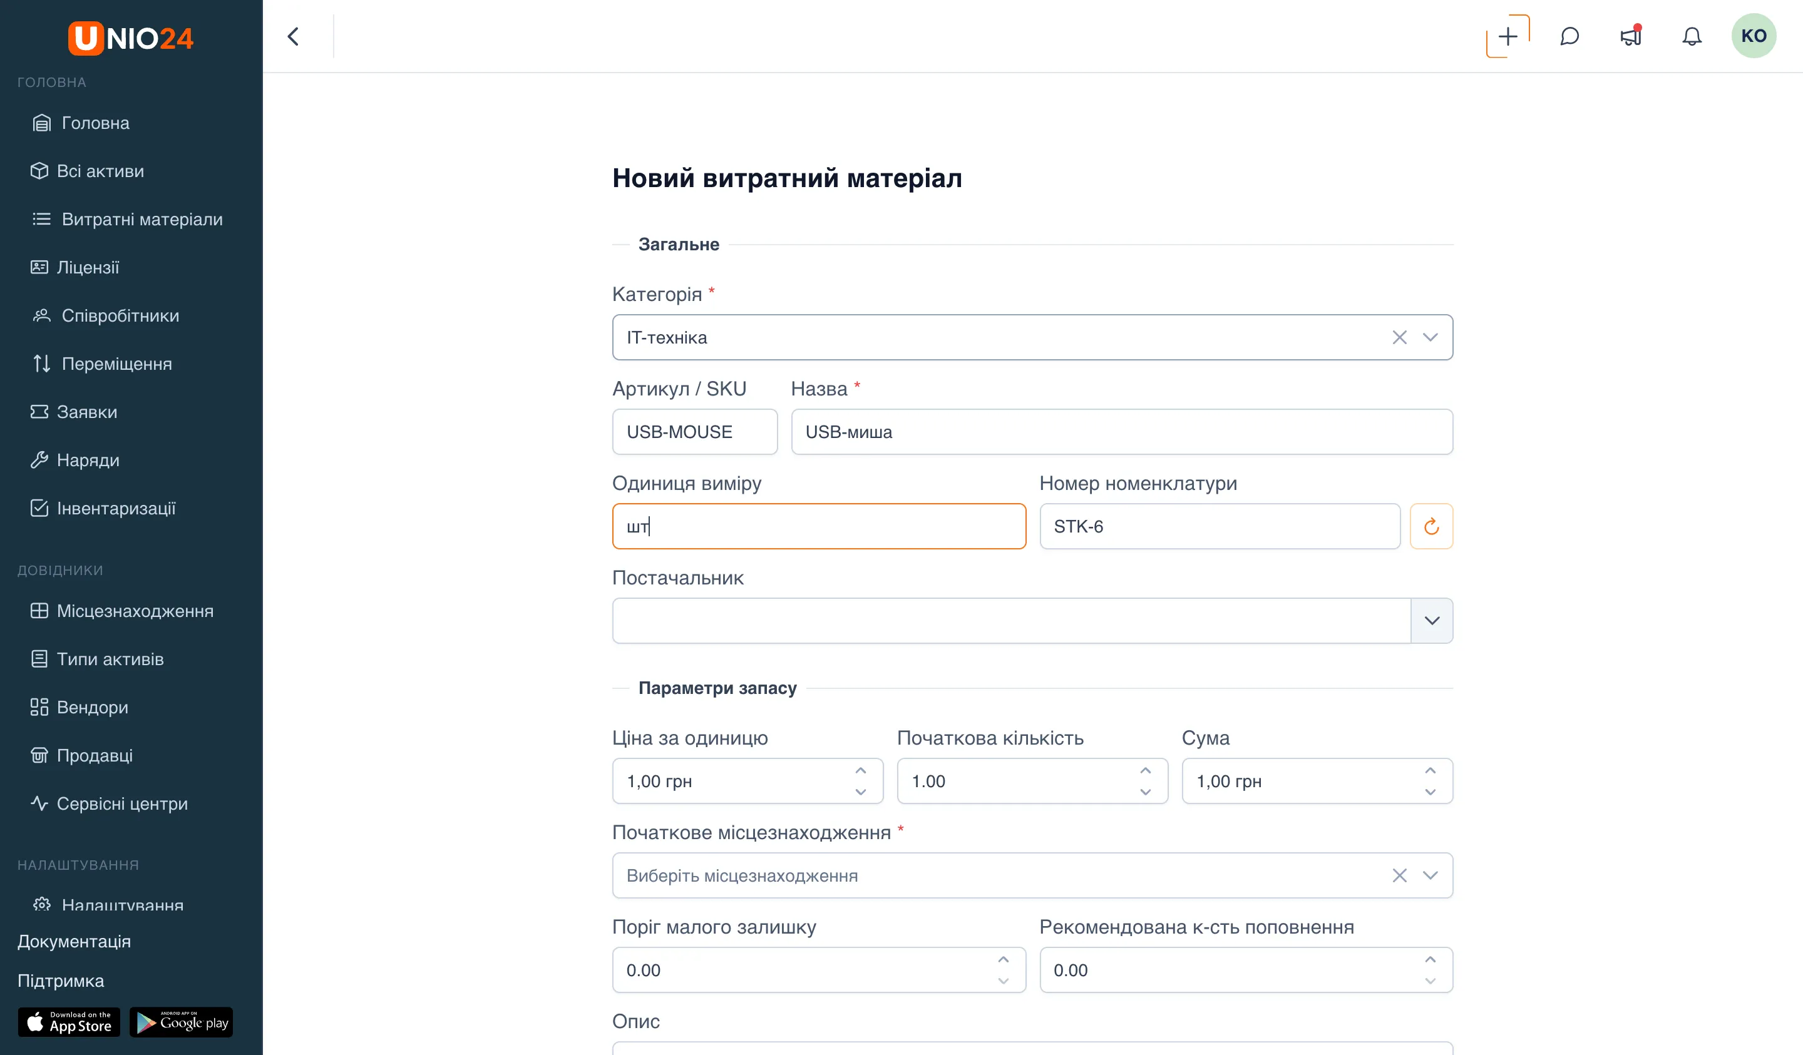
Task: Click the App Store download badge
Action: pos(69,1022)
